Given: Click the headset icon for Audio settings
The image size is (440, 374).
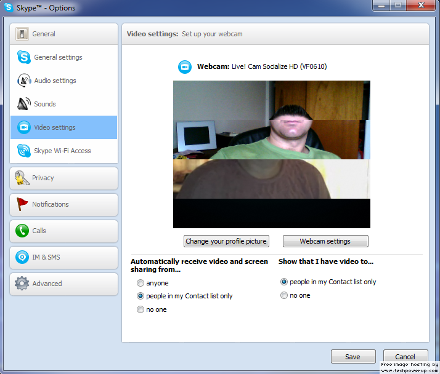Looking at the screenshot, I should 24,81.
